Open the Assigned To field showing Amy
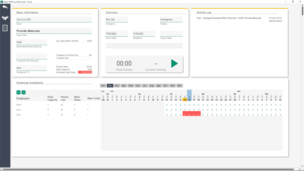The image size is (304, 171). pos(31,68)
